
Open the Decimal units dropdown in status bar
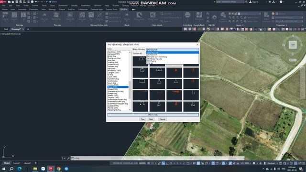(272, 163)
